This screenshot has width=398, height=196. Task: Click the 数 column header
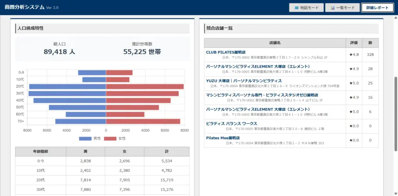pyautogui.click(x=370, y=43)
